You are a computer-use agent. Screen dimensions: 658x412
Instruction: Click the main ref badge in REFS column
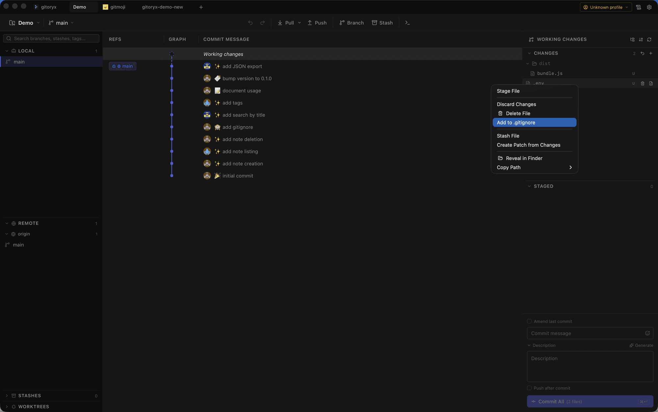(123, 66)
